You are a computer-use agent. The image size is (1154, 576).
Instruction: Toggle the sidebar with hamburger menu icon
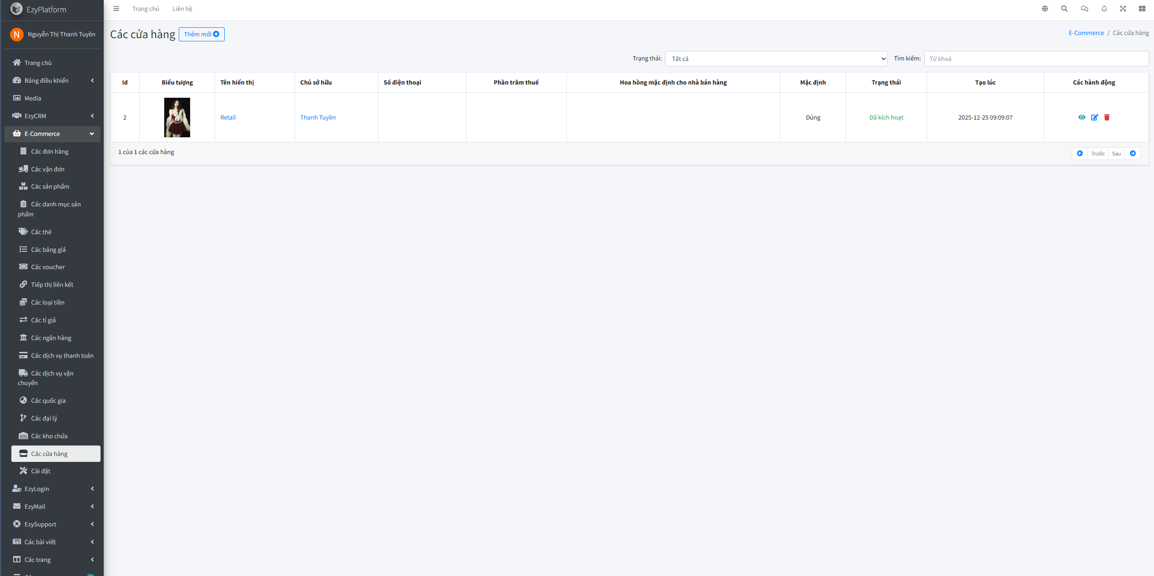click(116, 9)
